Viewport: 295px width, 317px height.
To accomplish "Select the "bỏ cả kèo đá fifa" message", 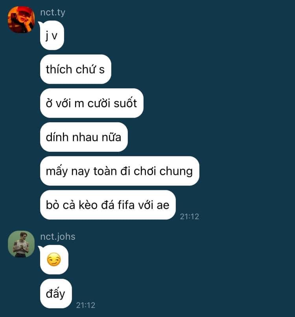I will coord(108,205).
